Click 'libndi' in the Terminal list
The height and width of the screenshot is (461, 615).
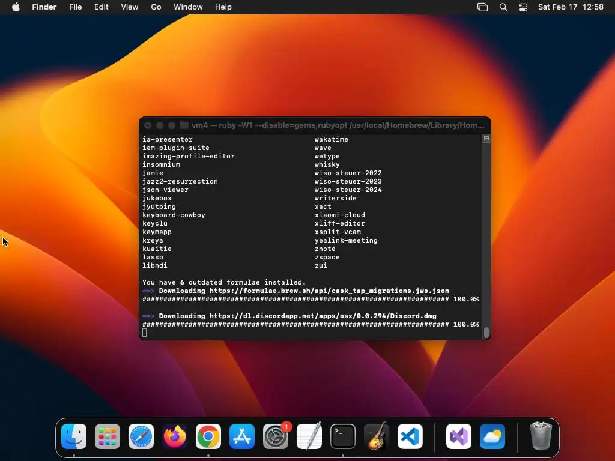click(154, 266)
